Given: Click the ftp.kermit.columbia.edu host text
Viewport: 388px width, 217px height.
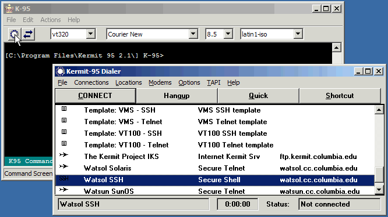Looking at the screenshot, I should (318, 157).
